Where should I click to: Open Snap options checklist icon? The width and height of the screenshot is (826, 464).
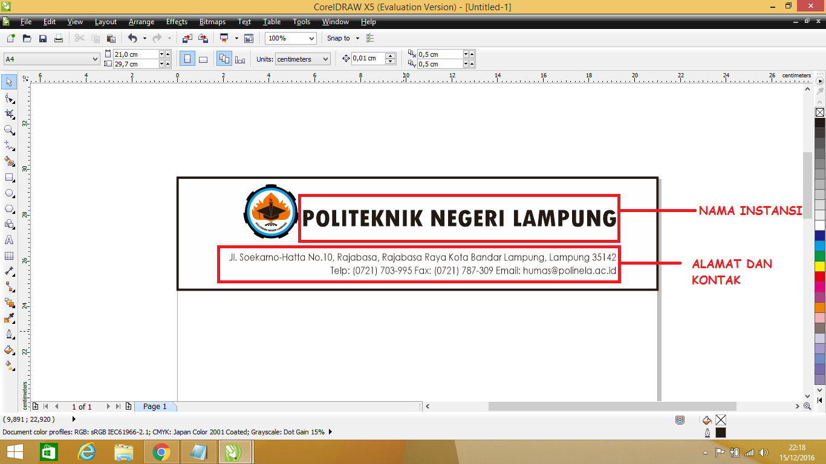(x=371, y=38)
